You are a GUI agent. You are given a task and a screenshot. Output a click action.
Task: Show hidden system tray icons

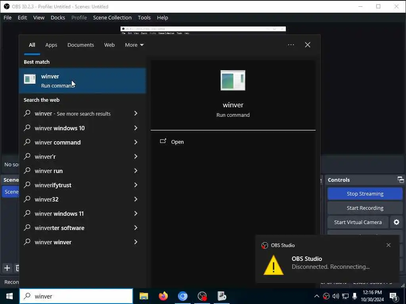(x=317, y=296)
